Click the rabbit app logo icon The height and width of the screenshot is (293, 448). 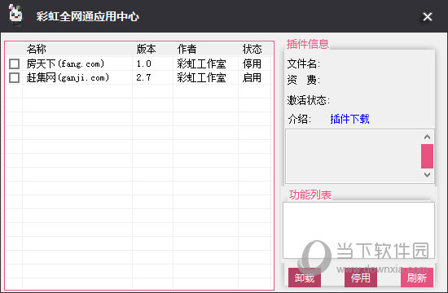[x=15, y=15]
